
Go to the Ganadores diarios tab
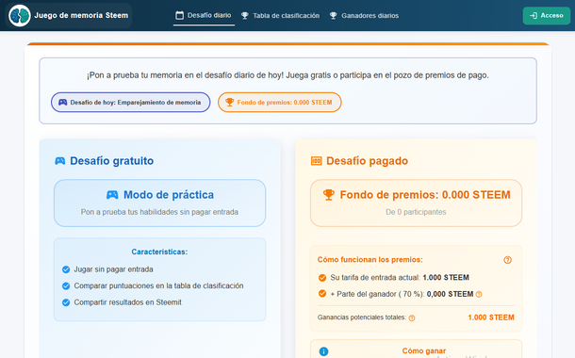pos(364,16)
